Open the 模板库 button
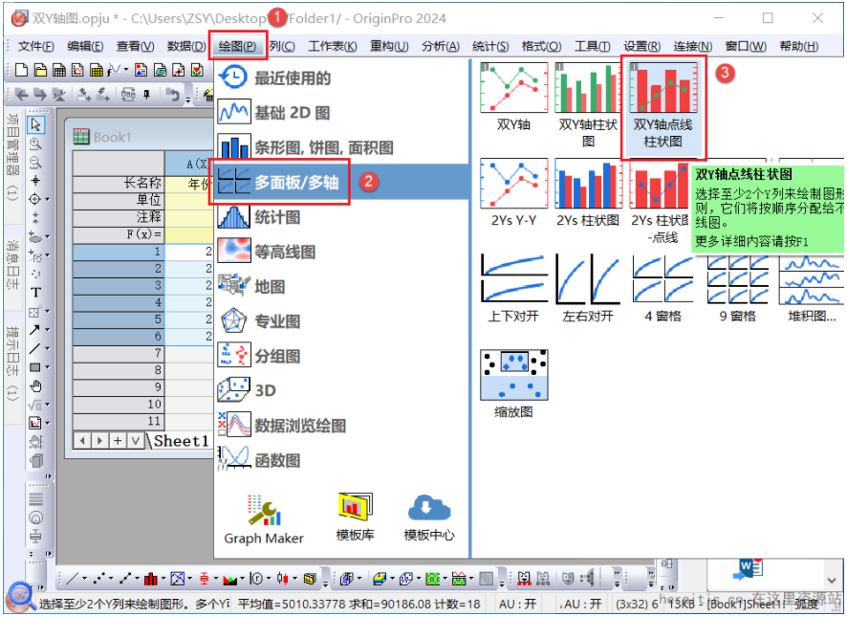 (x=355, y=517)
